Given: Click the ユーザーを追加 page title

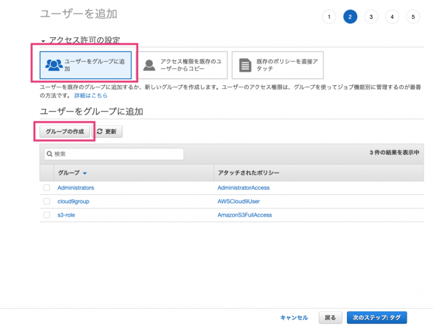Looking at the screenshot, I should pos(78,14).
